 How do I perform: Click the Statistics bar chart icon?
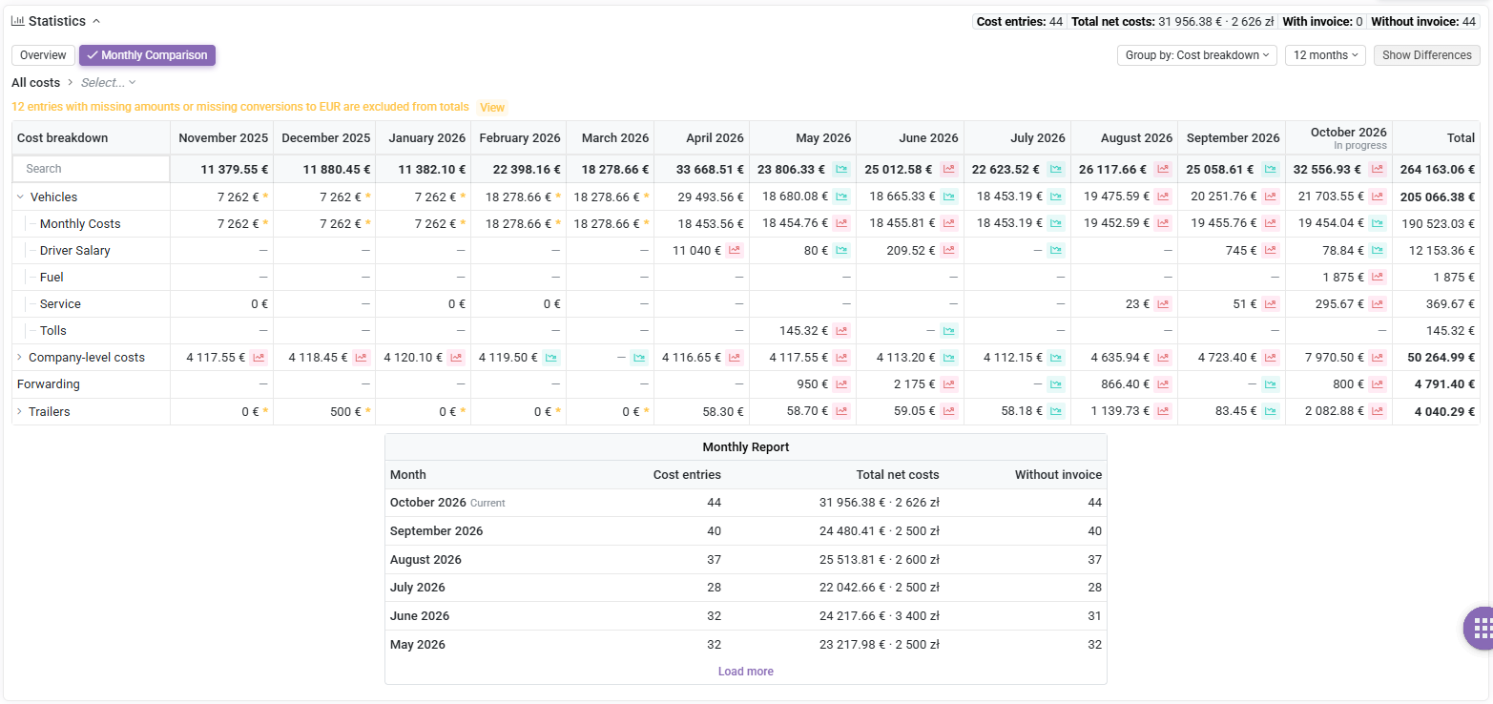17,21
